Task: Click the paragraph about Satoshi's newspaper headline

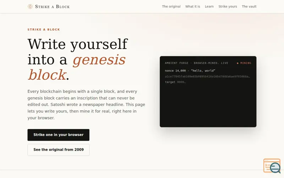Action: click(86, 105)
